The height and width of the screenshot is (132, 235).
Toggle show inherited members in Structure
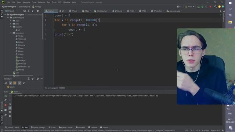[x=11, y=83]
